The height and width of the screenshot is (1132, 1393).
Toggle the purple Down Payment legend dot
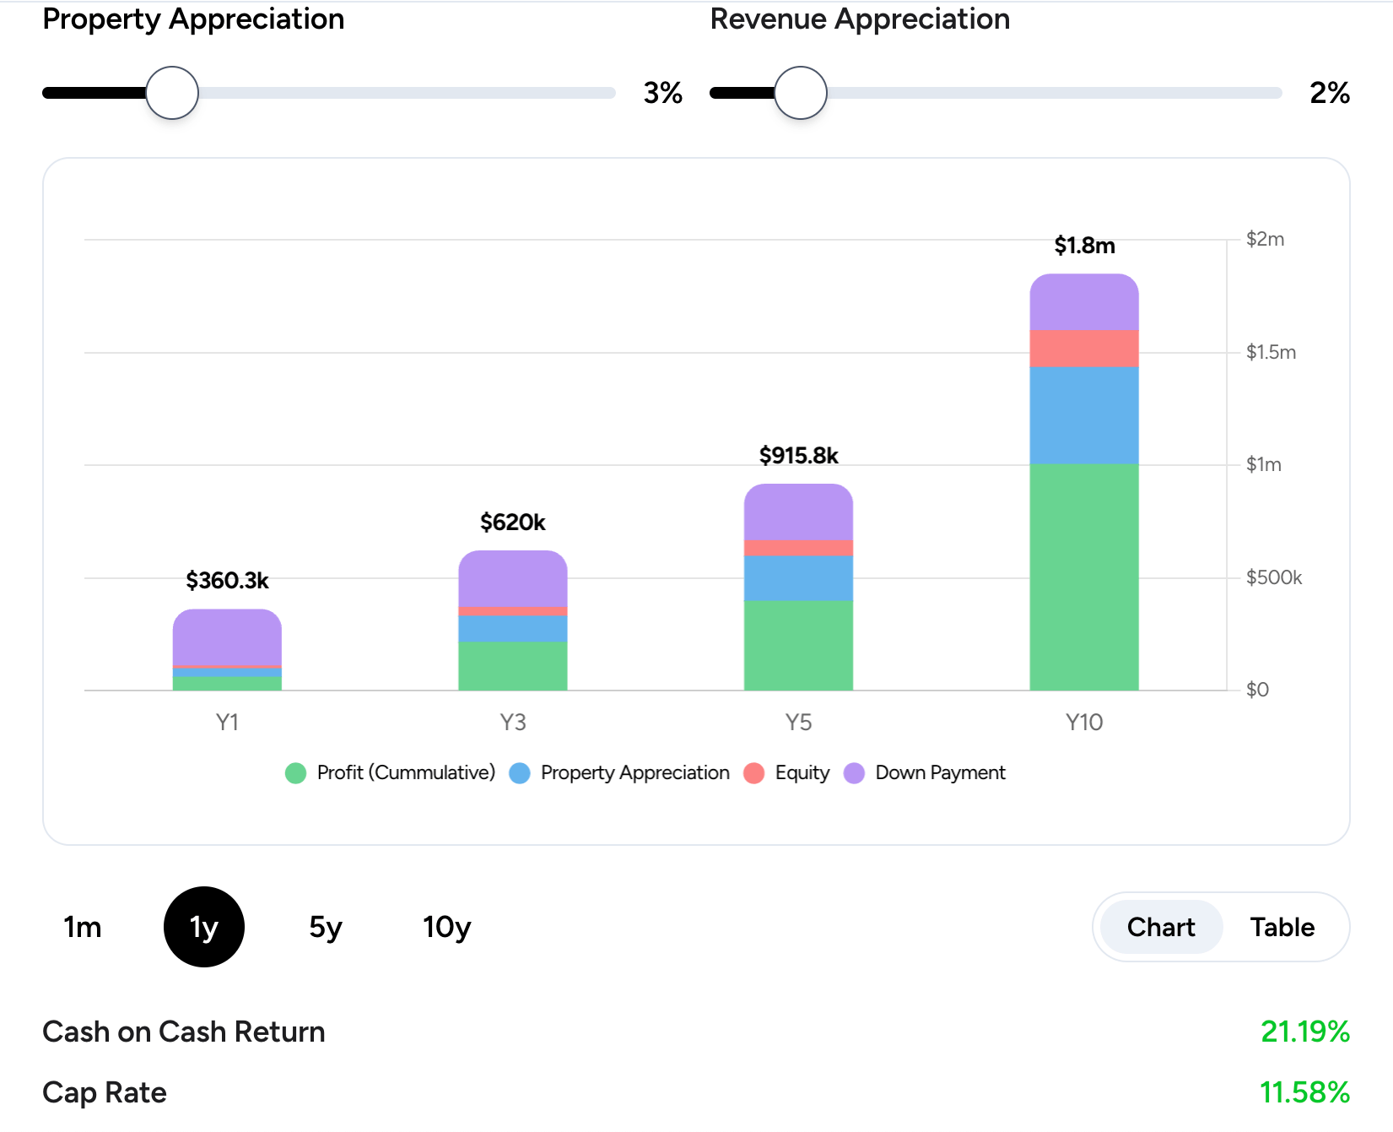pos(854,773)
